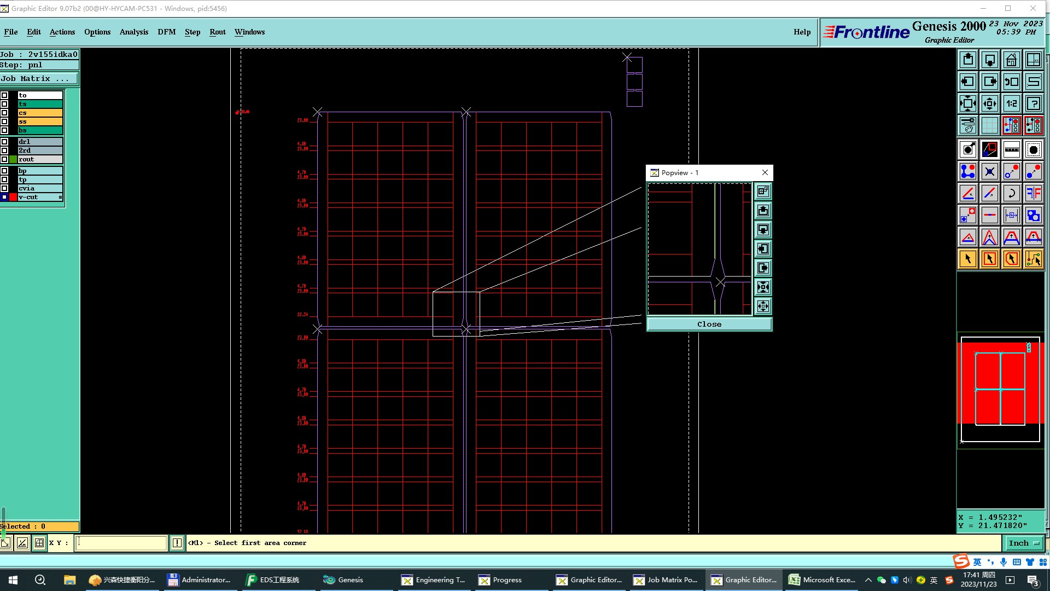Viewport: 1050px width, 591px height.
Task: Select the plain arrow selection tool
Action: pyautogui.click(x=967, y=259)
